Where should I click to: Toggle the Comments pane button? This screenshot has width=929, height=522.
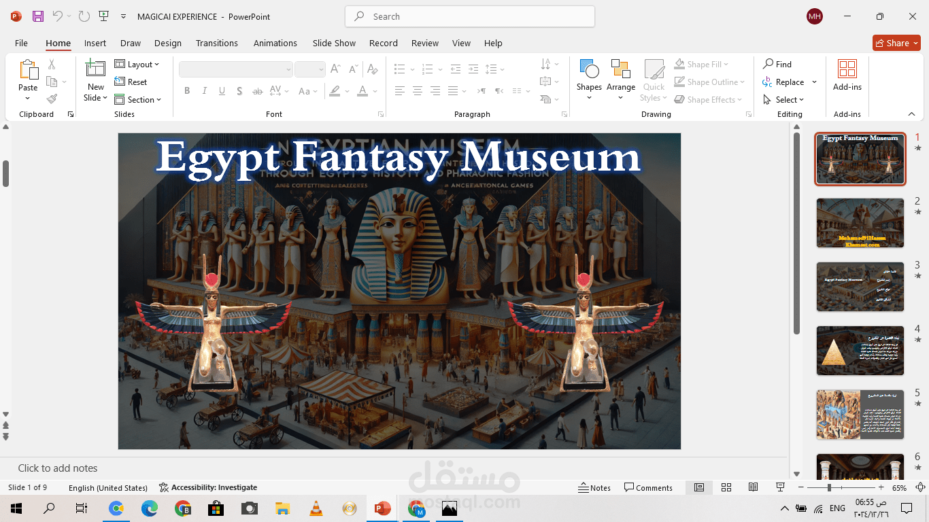[649, 487]
